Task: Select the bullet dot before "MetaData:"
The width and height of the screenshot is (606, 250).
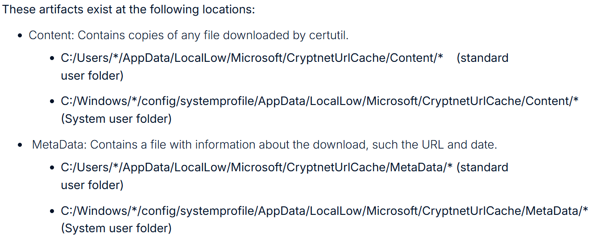Action: (x=20, y=145)
